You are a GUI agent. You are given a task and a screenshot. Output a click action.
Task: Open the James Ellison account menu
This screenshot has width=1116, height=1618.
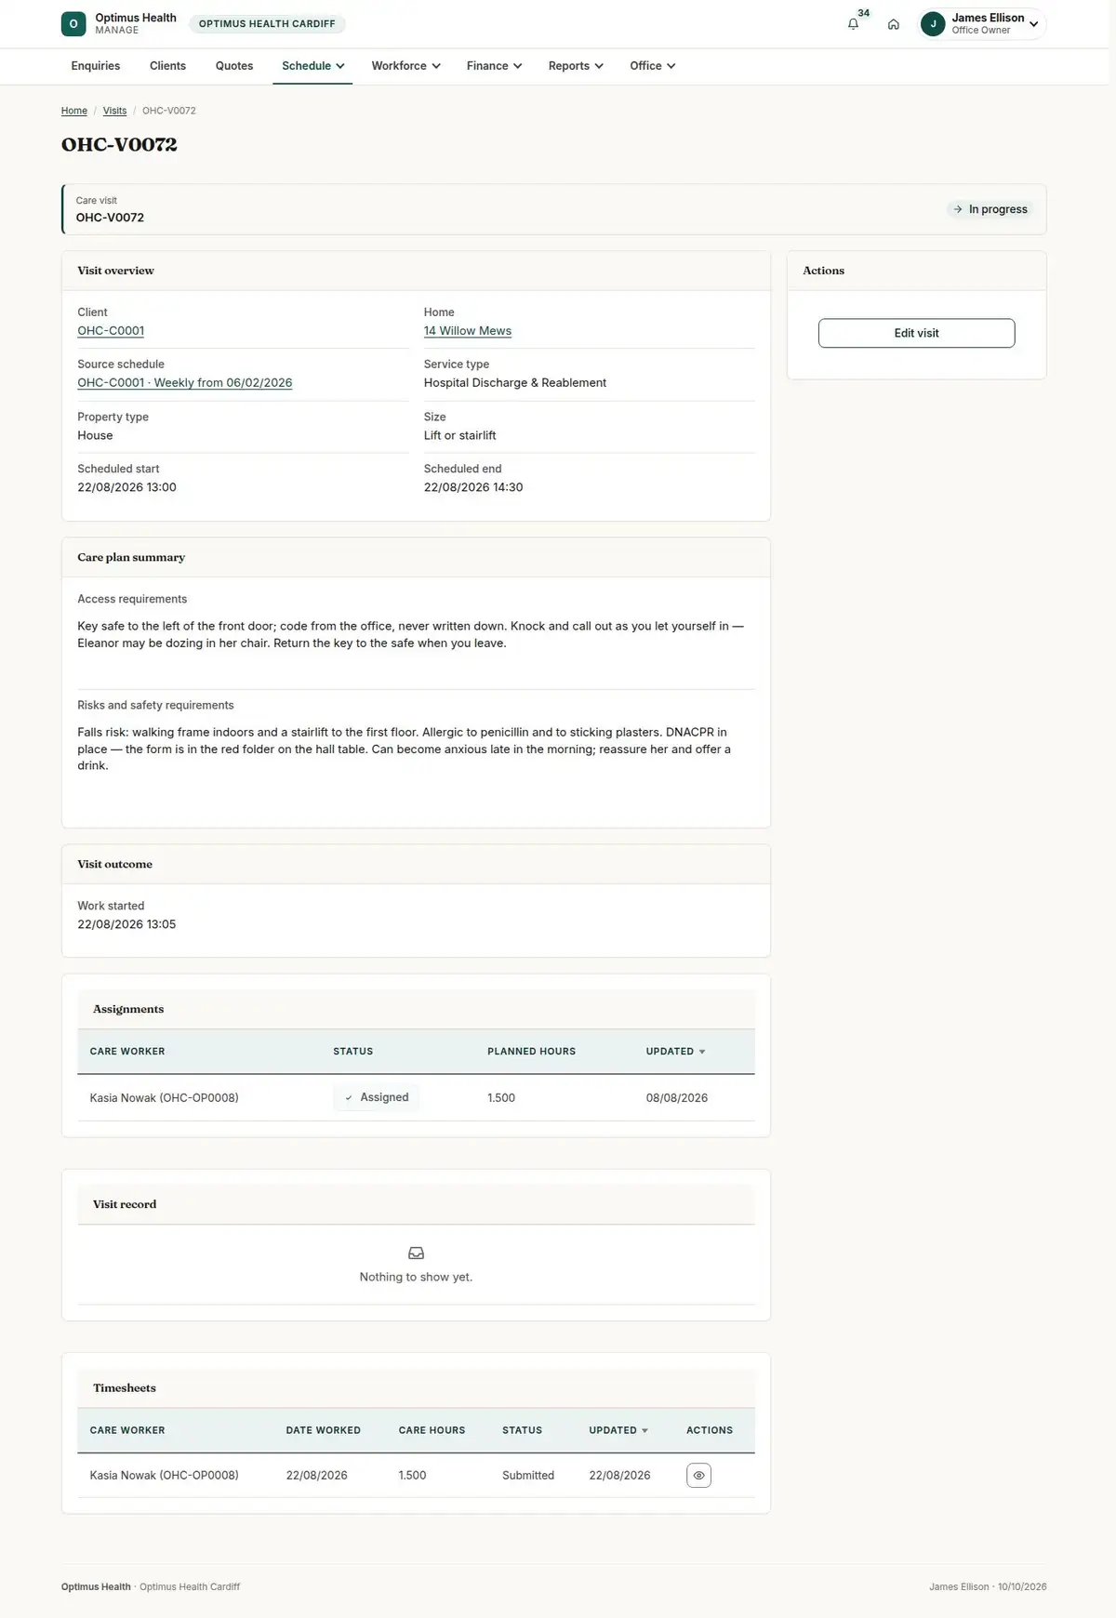(x=982, y=24)
